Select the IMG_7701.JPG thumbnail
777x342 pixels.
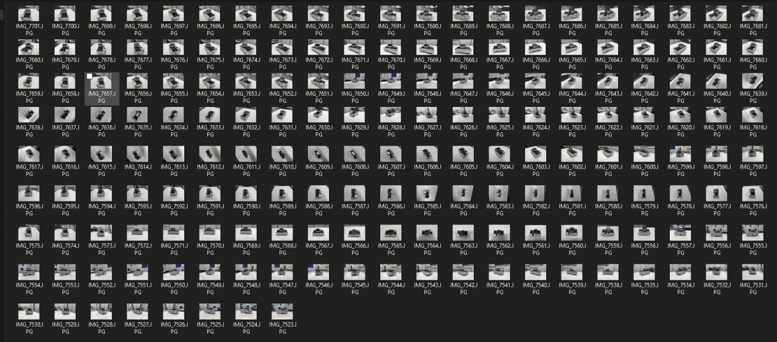29,14
